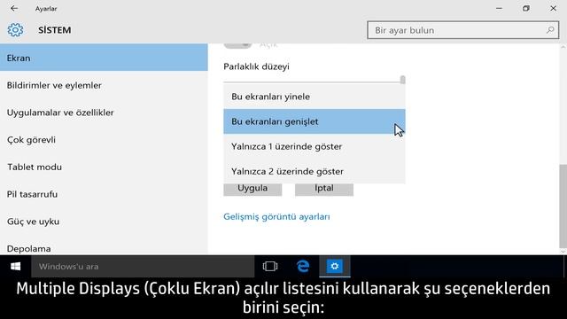Choose 'Yalnızca 2 üzerinde göster'

point(315,171)
